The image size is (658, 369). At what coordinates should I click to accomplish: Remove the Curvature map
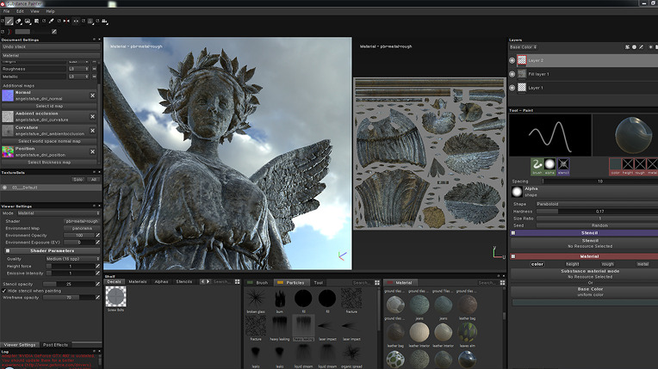93,131
